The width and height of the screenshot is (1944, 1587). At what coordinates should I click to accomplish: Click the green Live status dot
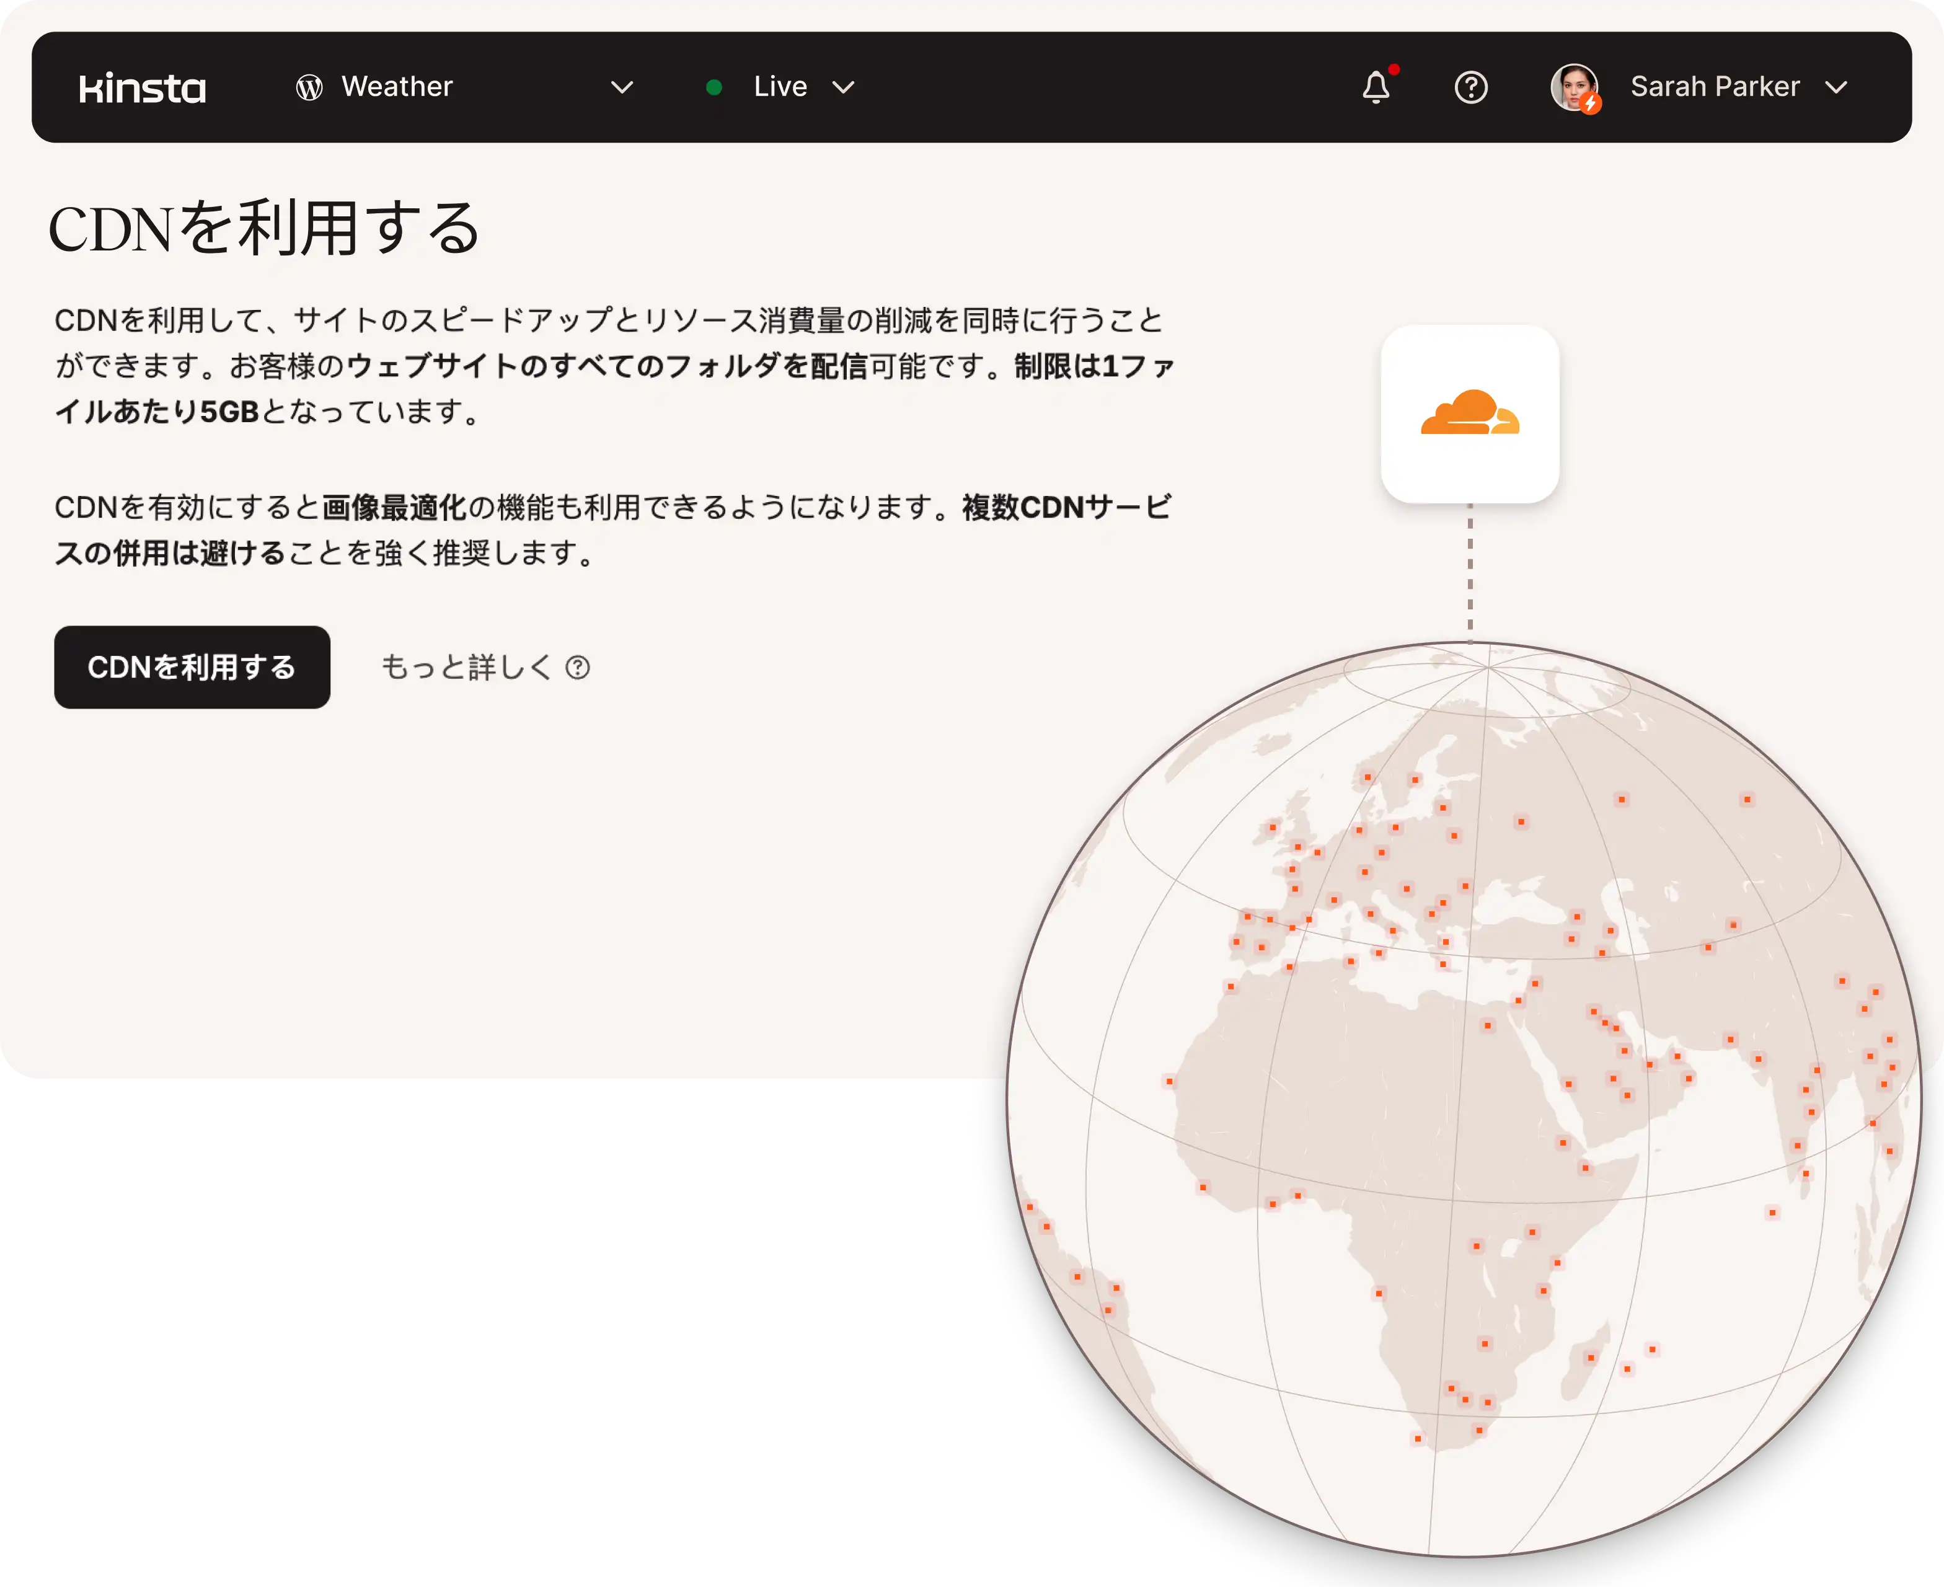click(715, 88)
